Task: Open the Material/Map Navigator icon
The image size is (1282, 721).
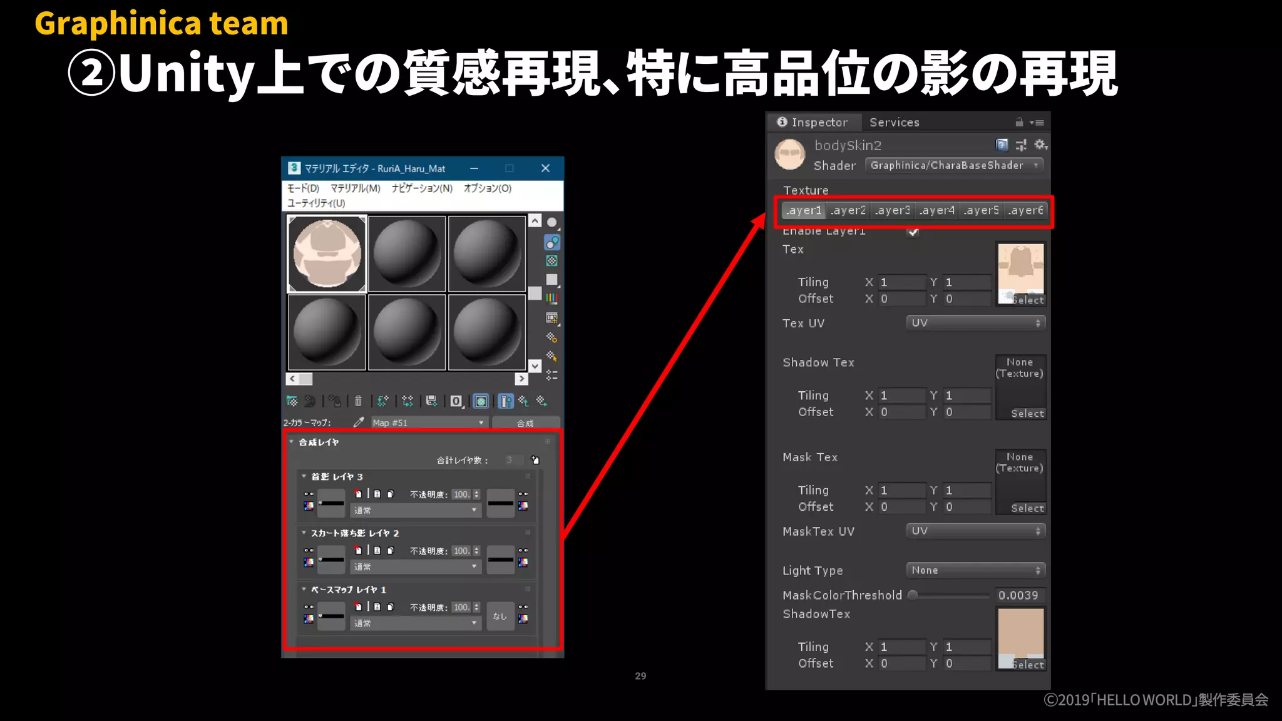Action: (551, 375)
